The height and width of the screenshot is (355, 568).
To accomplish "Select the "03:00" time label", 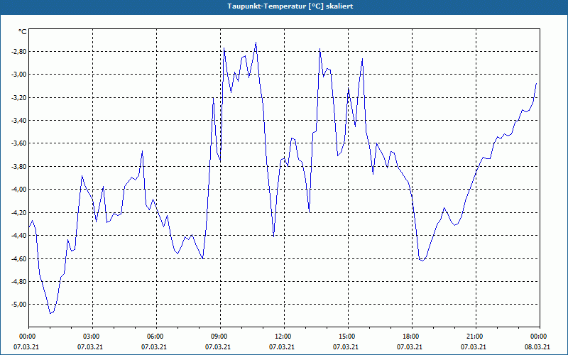I will [91, 337].
